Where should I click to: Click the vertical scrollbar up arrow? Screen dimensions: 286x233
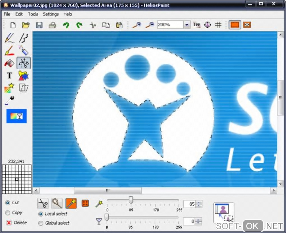280,35
